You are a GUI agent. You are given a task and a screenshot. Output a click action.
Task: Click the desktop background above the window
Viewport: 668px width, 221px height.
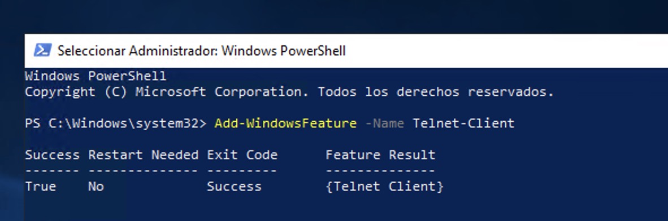(x=334, y=16)
